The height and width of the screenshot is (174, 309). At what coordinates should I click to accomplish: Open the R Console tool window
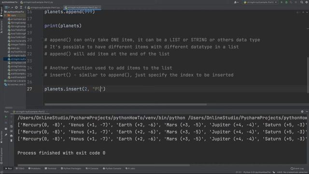92,169
